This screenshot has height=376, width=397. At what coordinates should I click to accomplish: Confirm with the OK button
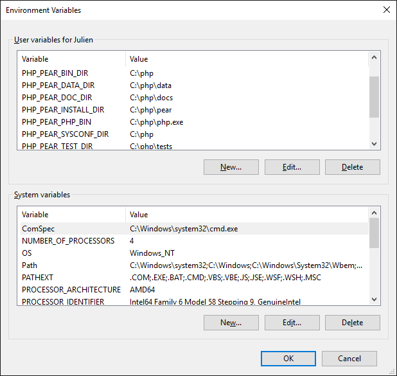click(x=288, y=359)
